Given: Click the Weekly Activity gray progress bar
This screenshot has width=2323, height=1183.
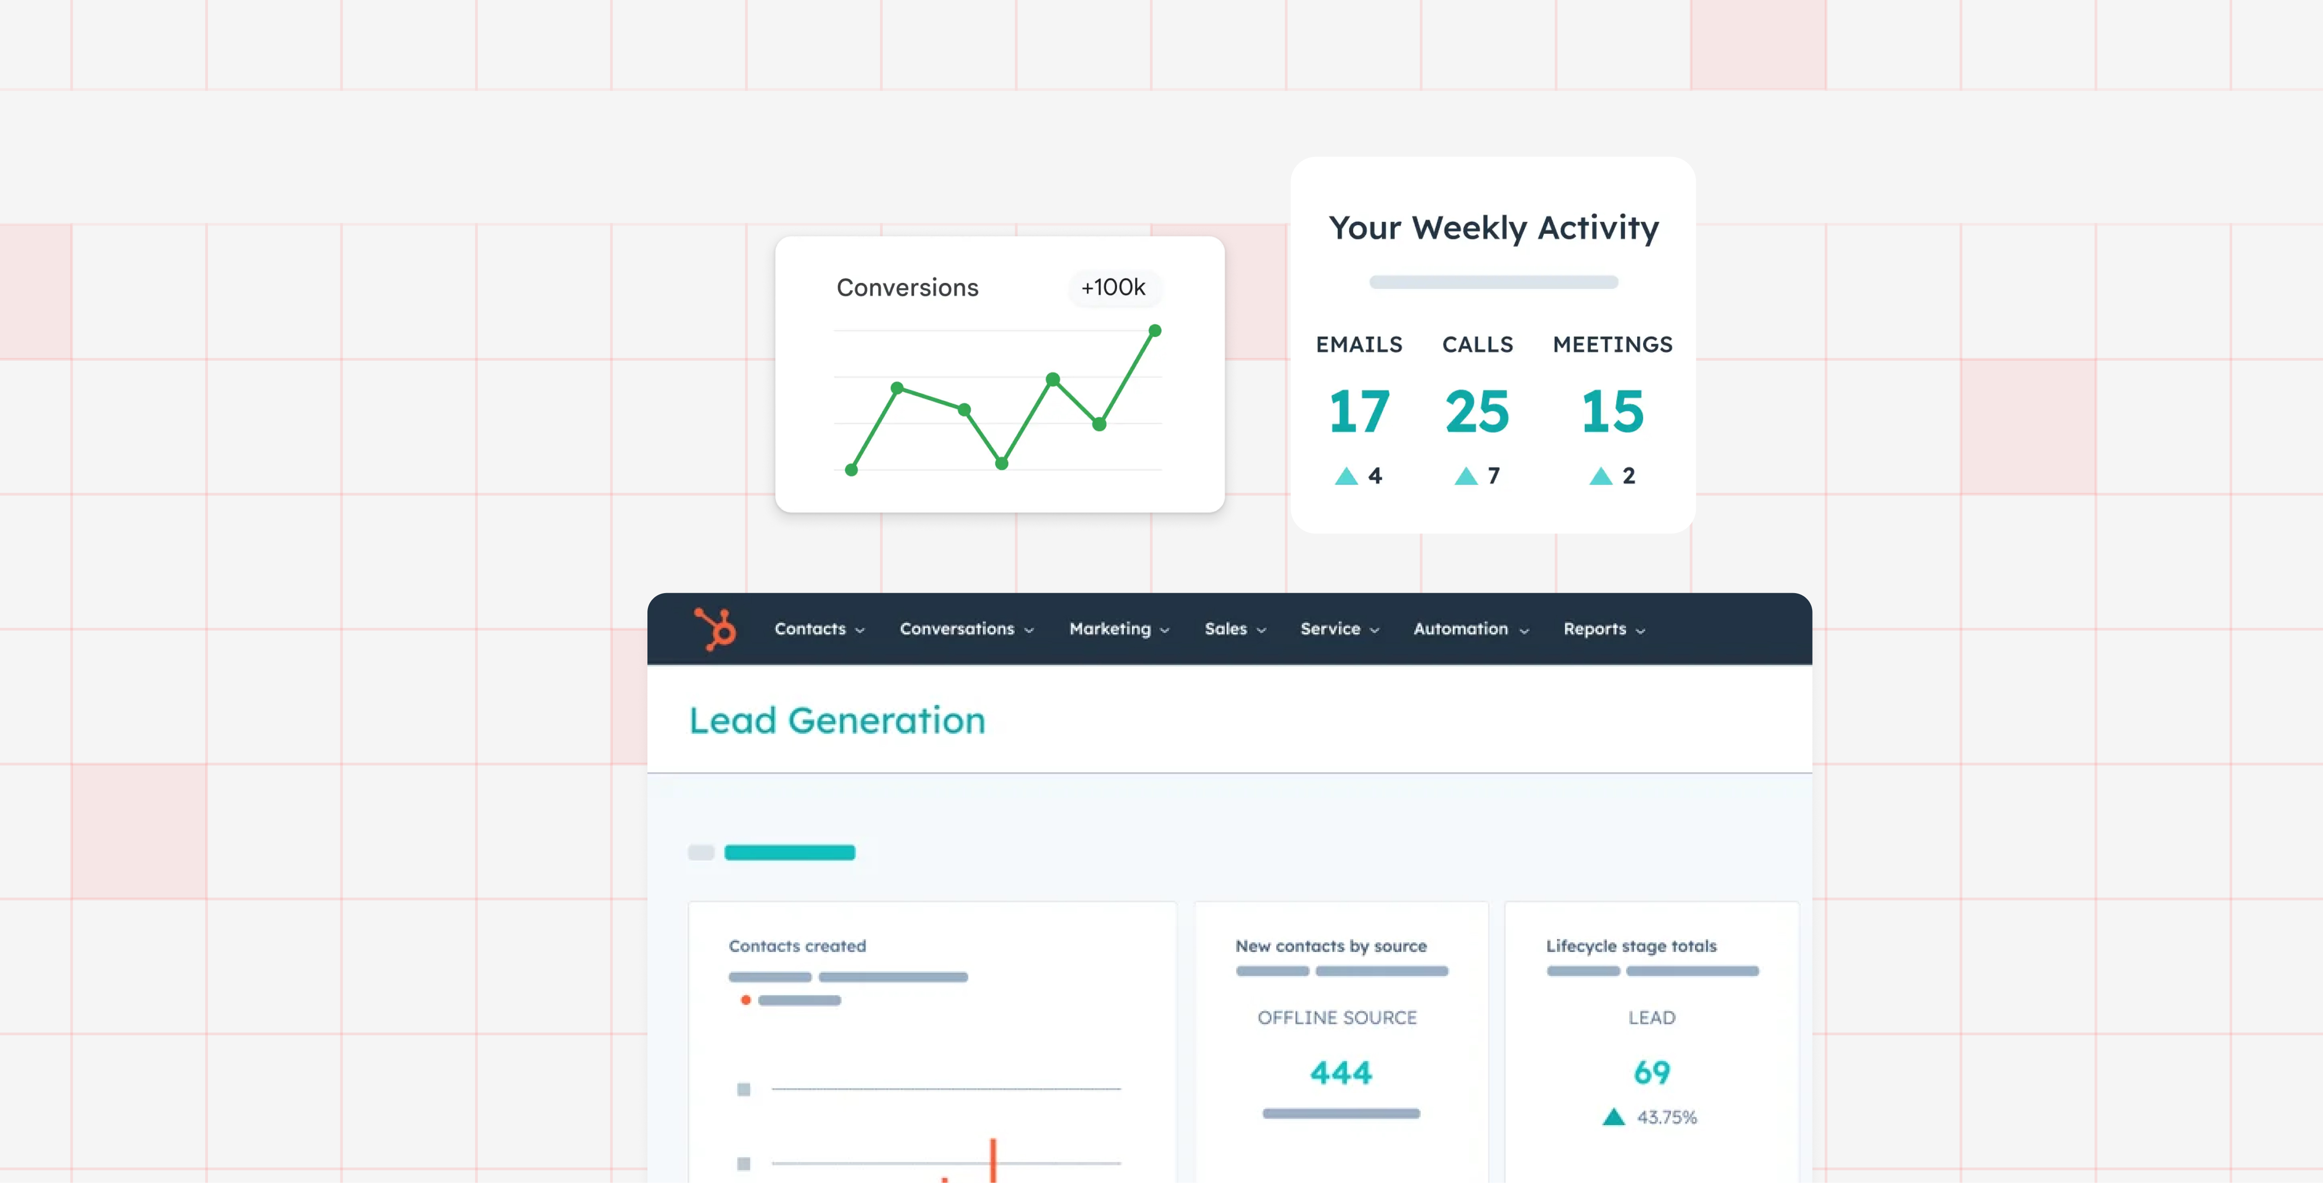Looking at the screenshot, I should 1493,282.
